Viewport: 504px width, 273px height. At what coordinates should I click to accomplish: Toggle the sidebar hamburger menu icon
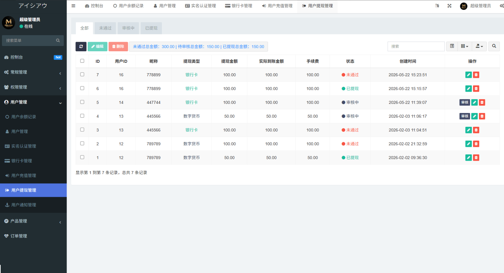[x=73, y=6]
